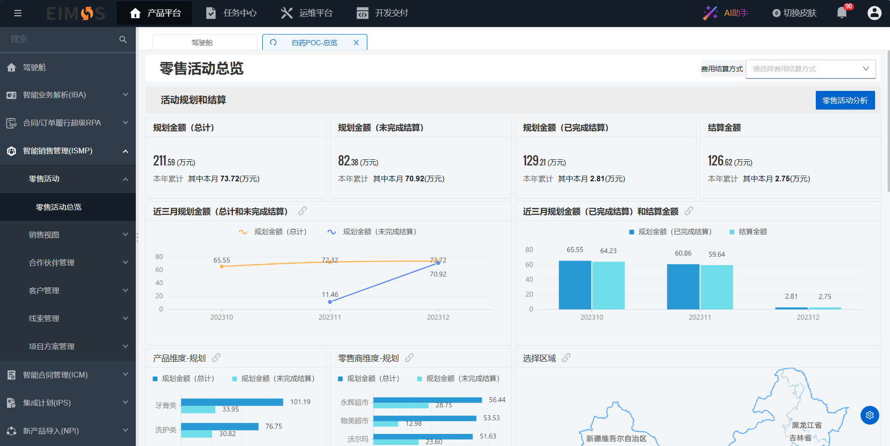Open the user profile avatar
890x446 pixels.
tap(874, 13)
